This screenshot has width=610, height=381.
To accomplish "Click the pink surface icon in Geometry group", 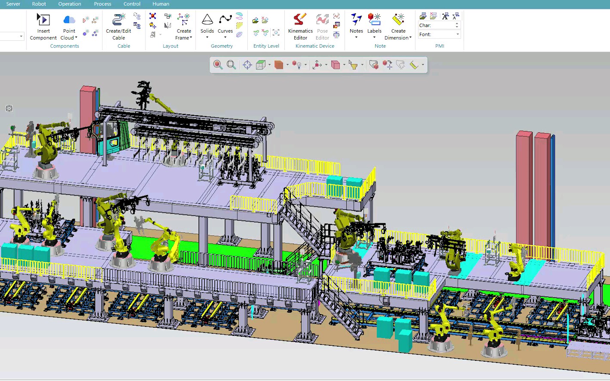I will tap(239, 16).
